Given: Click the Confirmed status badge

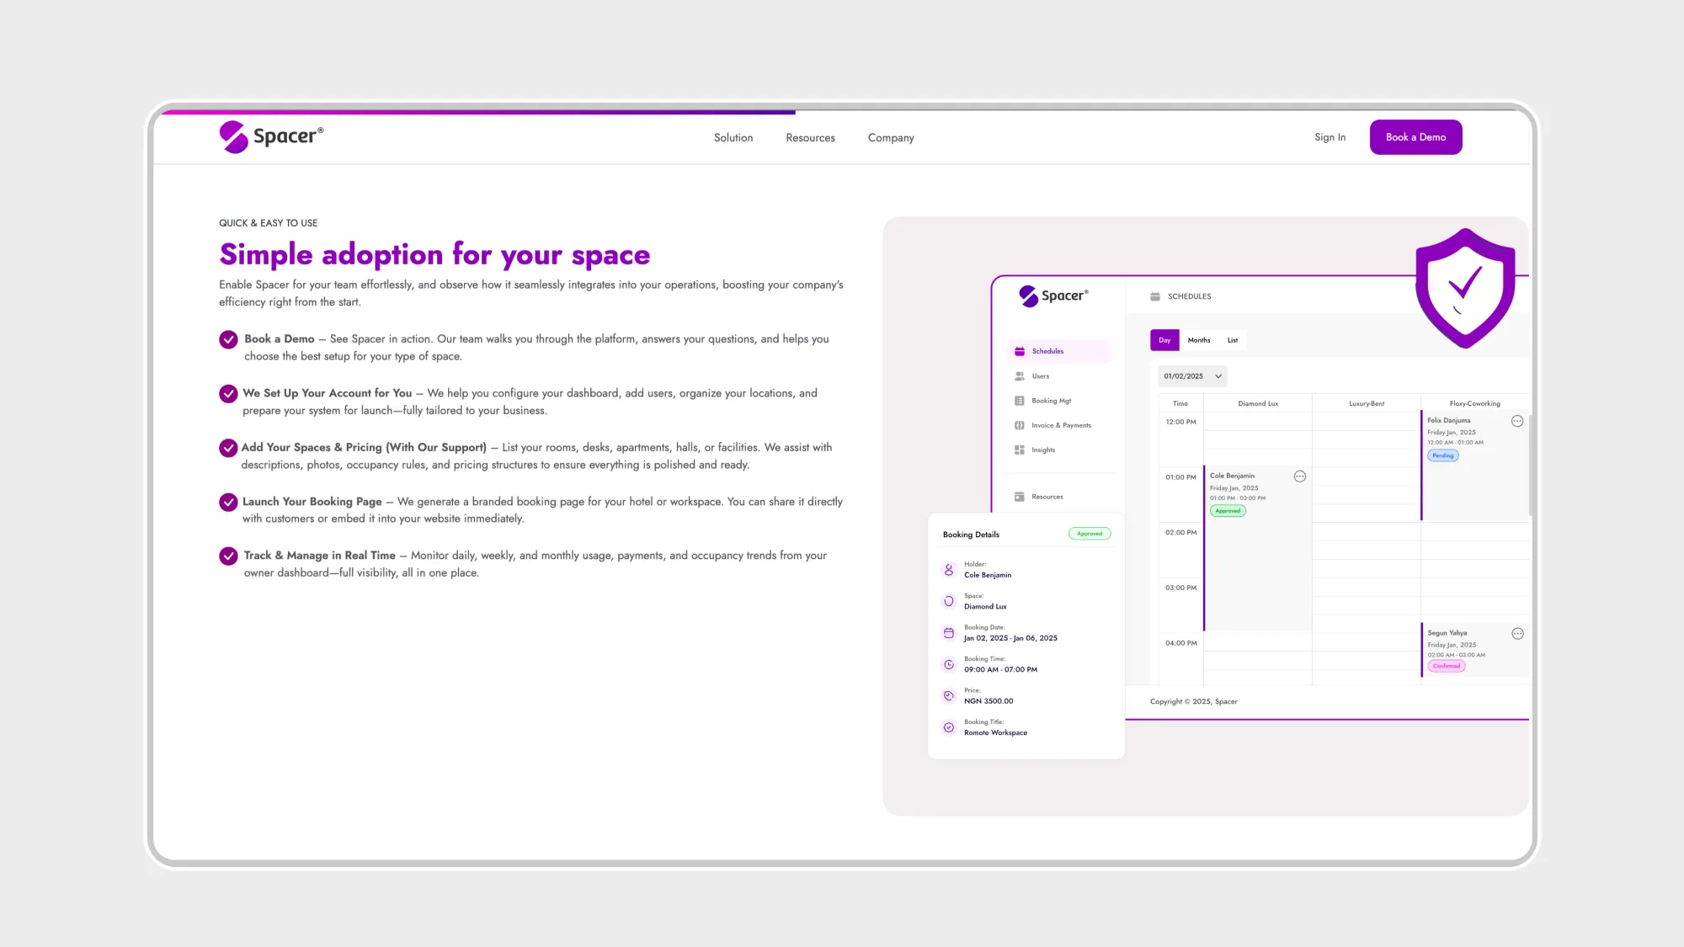Looking at the screenshot, I should [1447, 666].
